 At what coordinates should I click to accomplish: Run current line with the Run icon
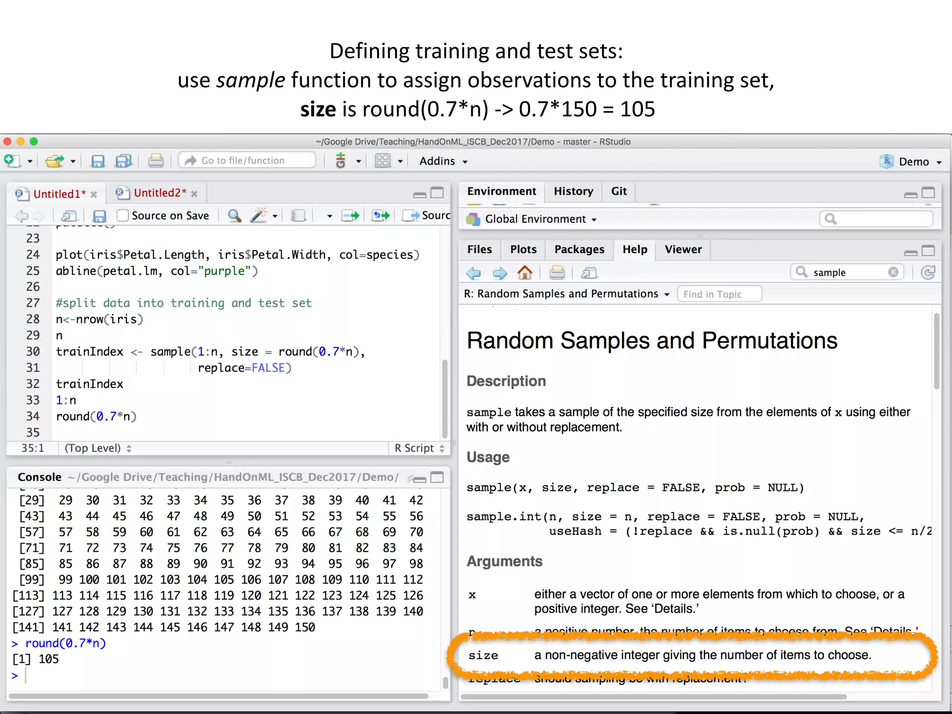pos(350,215)
